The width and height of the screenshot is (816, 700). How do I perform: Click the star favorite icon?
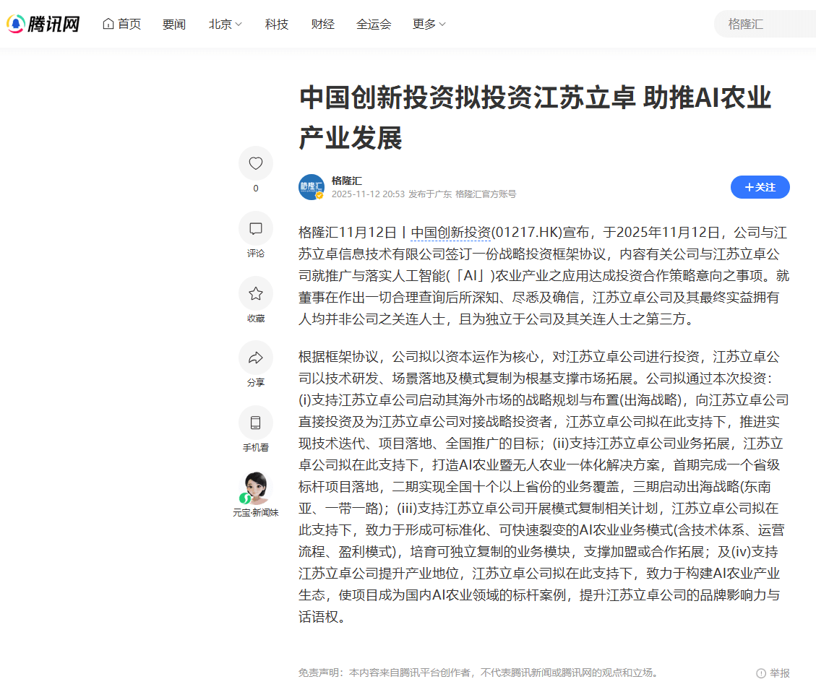(x=256, y=293)
